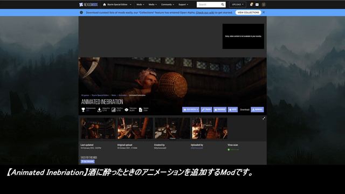
Task: Open the third gallery thumbnail
Action: click(172, 128)
